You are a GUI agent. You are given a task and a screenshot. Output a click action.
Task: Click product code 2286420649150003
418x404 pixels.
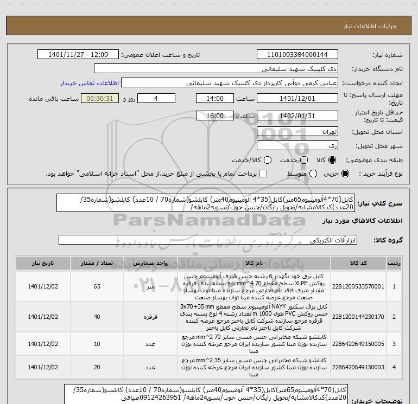point(358,367)
